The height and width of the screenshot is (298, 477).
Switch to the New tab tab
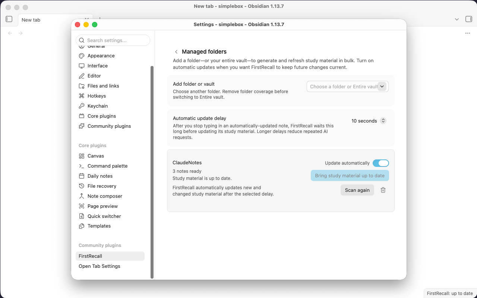click(55, 20)
